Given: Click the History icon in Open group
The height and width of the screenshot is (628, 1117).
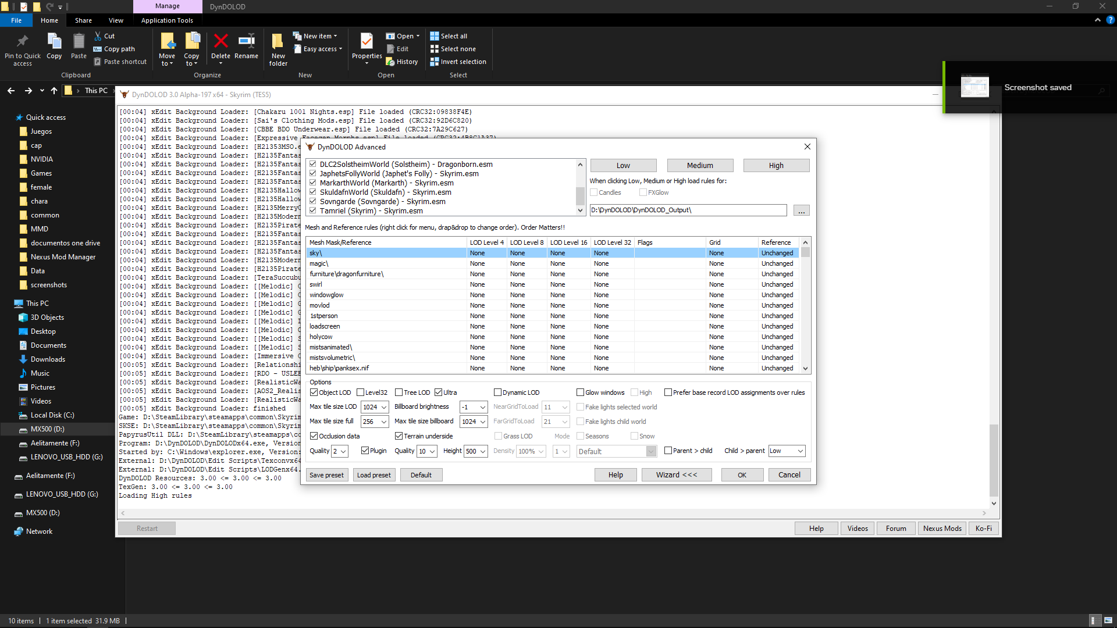Looking at the screenshot, I should click(390, 62).
